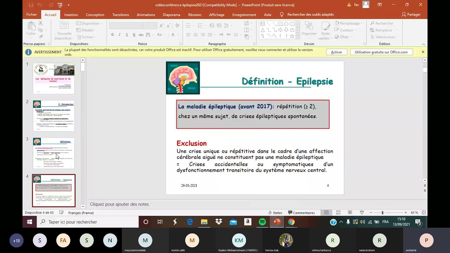Click the font color A swatch
The height and width of the screenshot is (253, 450).
173,35
